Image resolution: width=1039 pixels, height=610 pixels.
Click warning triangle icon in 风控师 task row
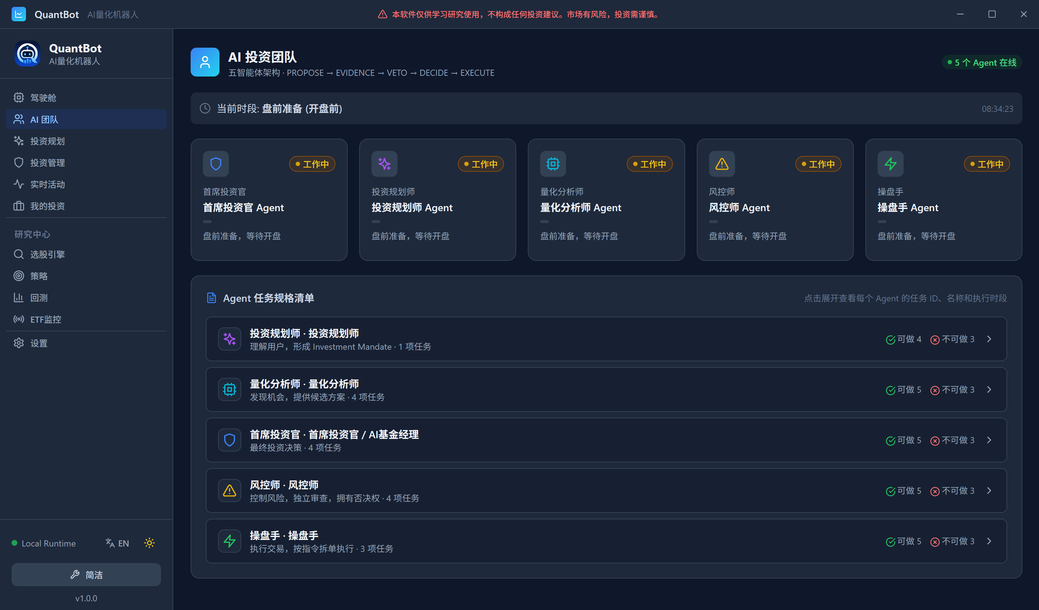coord(229,491)
